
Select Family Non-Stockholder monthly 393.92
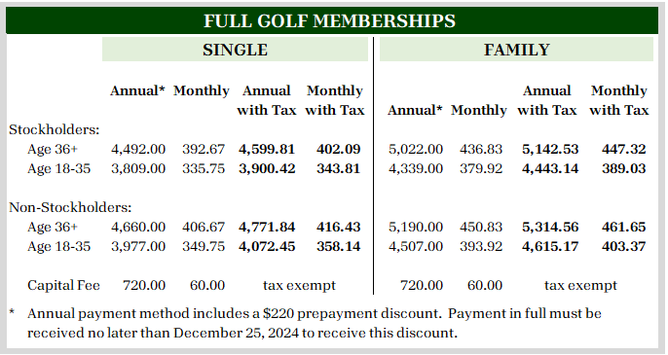pos(481,246)
